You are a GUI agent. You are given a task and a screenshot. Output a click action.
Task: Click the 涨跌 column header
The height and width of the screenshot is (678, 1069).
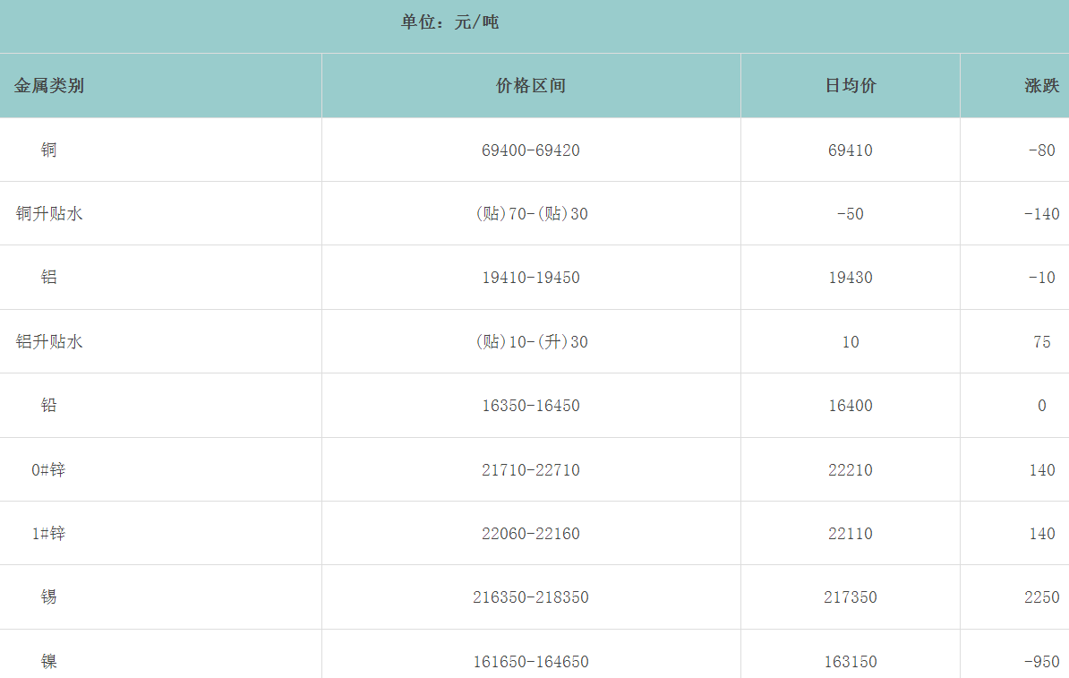click(x=1041, y=86)
